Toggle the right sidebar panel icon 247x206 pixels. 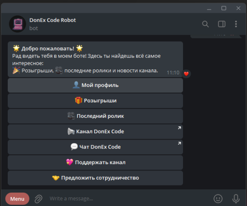(x=222, y=24)
